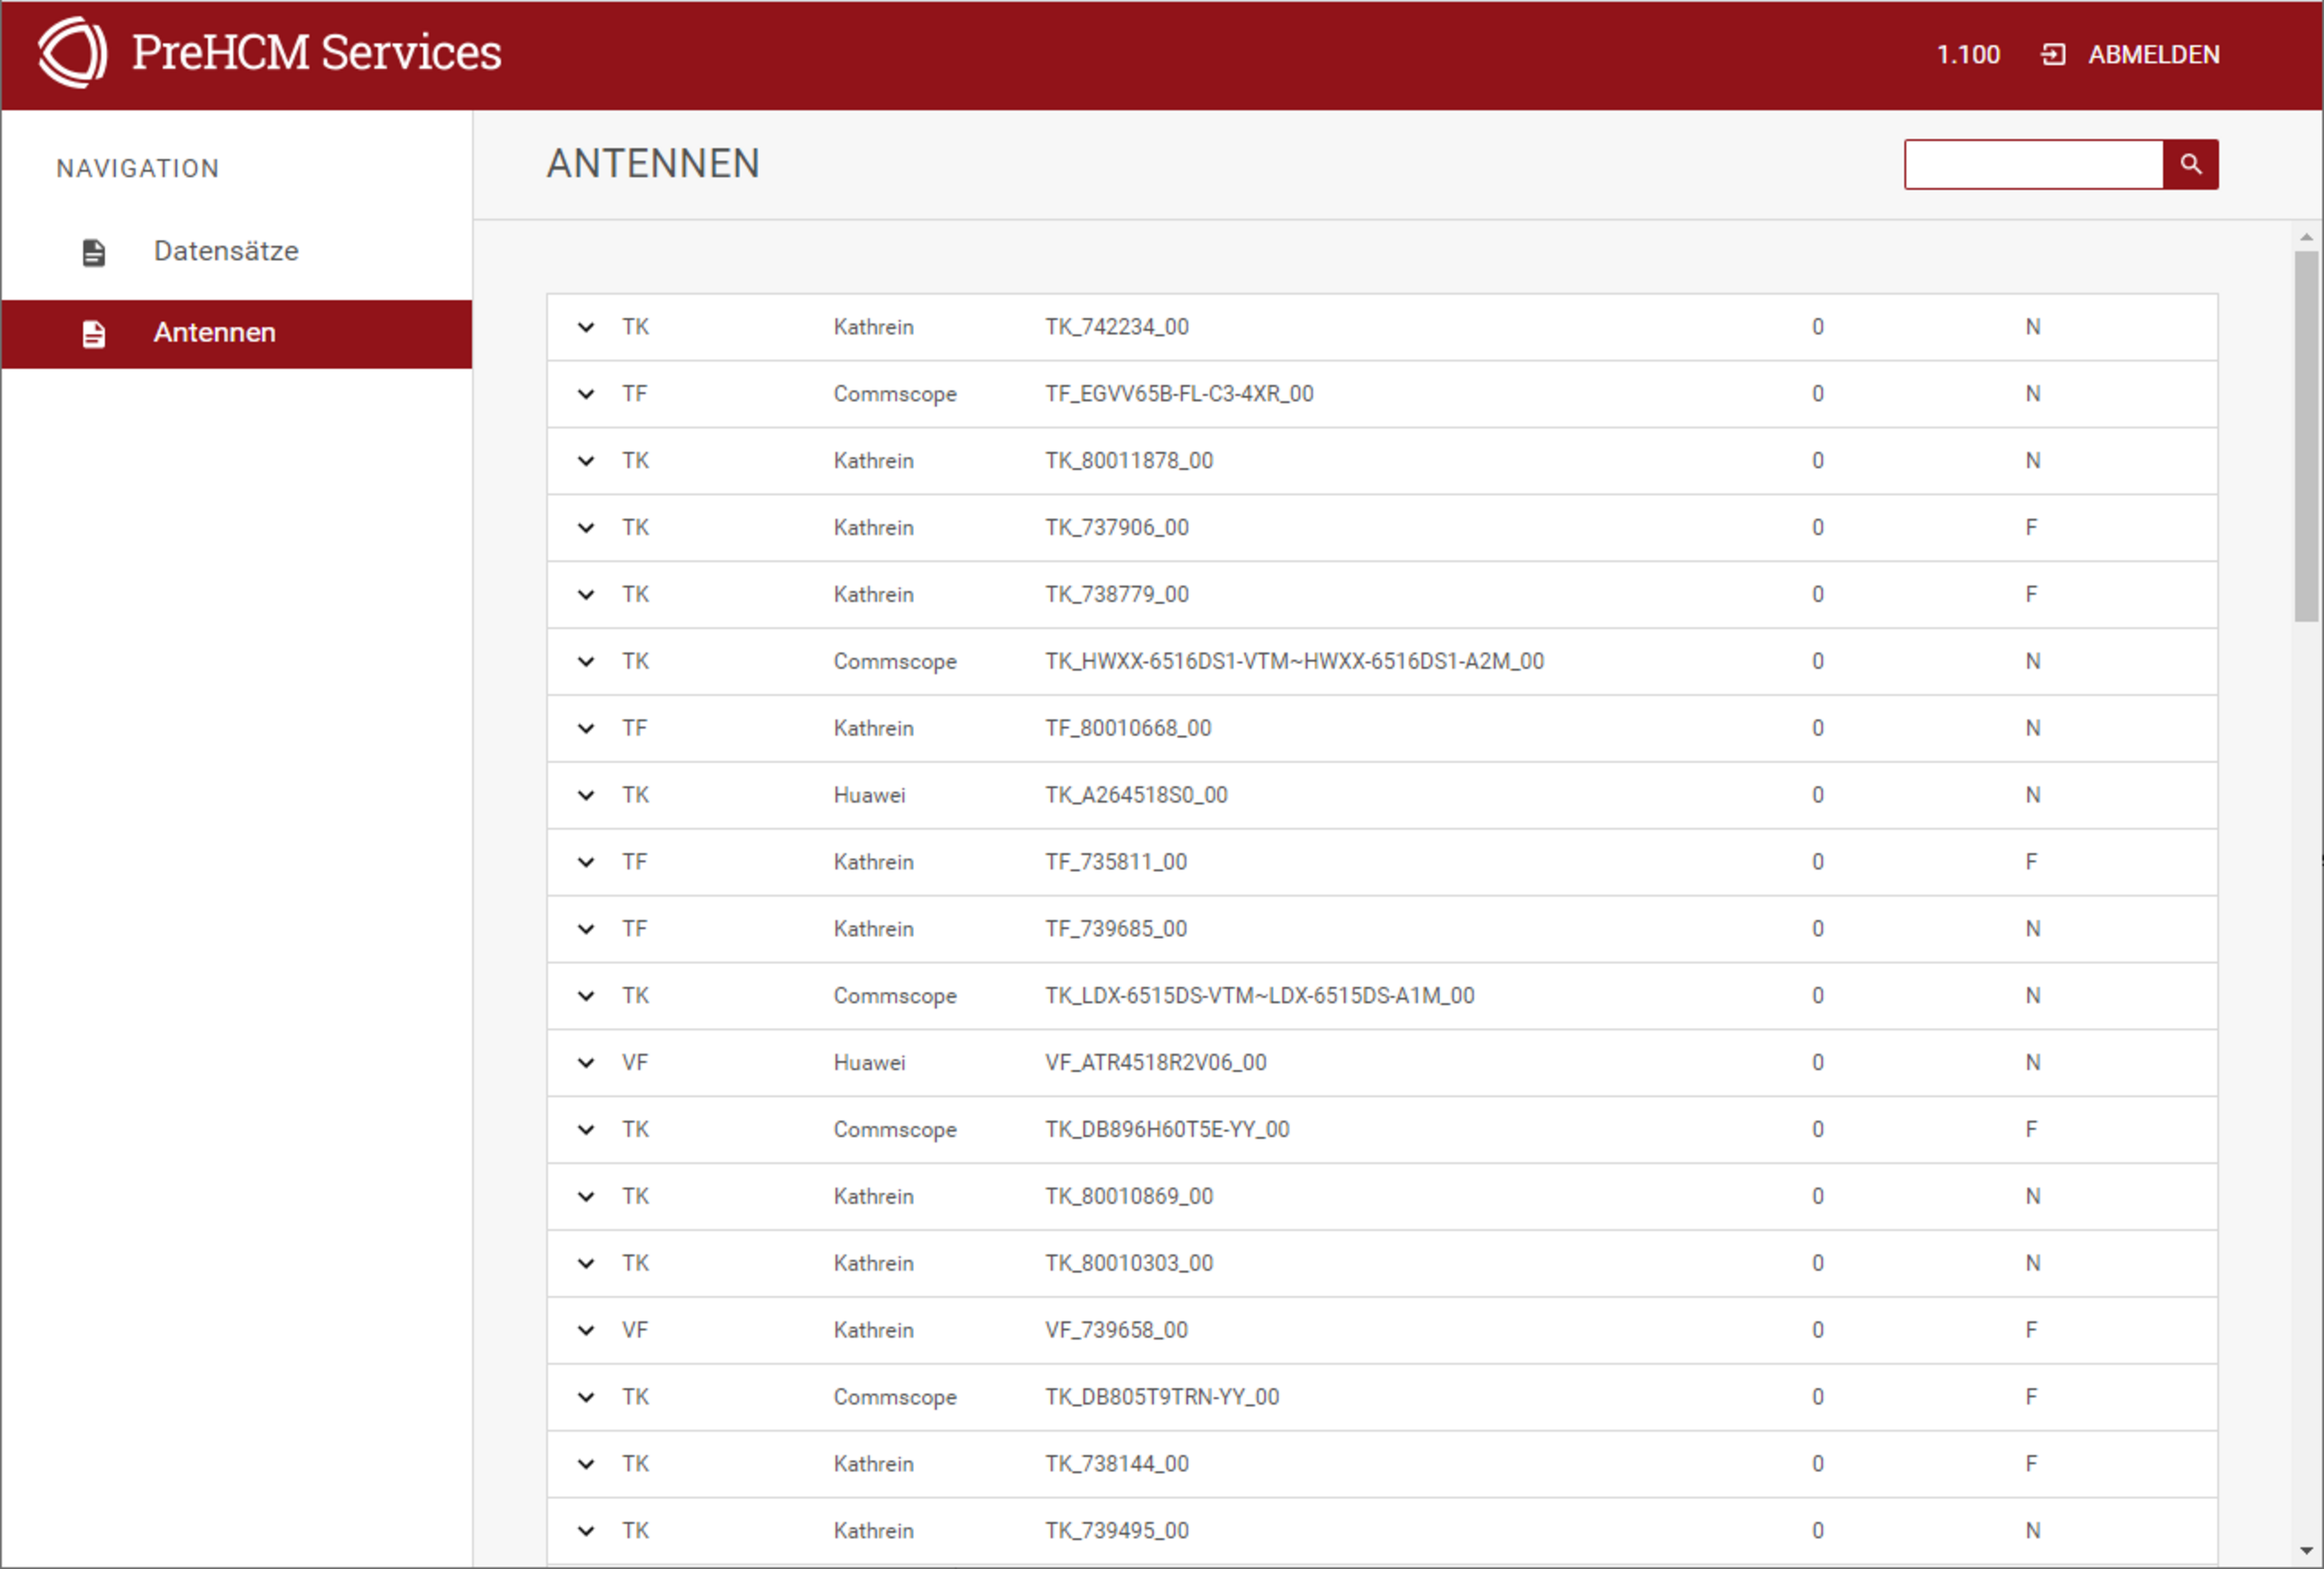Expand the TK_738779_00 row
This screenshot has height=1569, width=2324.
coord(586,595)
